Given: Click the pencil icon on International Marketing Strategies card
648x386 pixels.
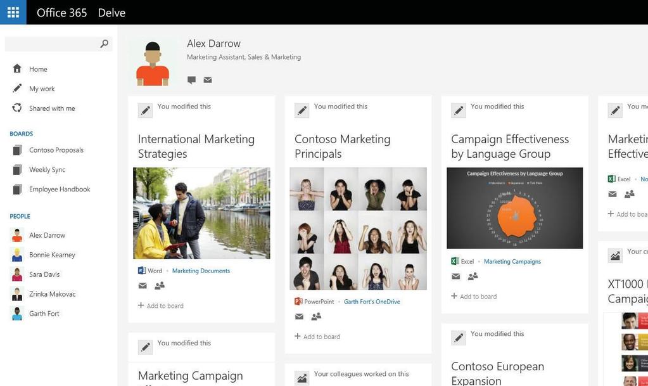Looking at the screenshot, I should 146,110.
